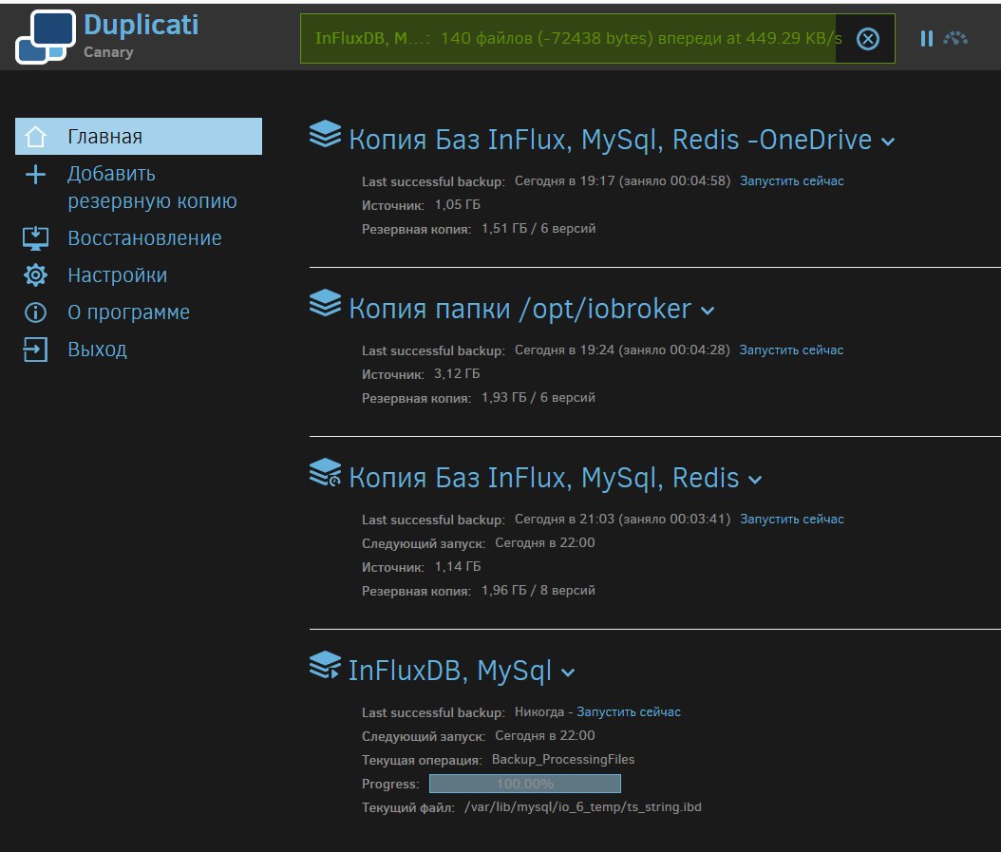Expand Копия Баз InFlux, MySql, Redis -OneDrive chevron
The width and height of the screenshot is (1001, 852).
888,142
